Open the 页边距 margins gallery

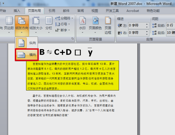pyautogui.click(x=9, y=25)
